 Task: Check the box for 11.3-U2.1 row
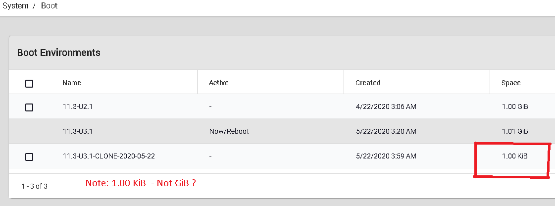pos(29,107)
